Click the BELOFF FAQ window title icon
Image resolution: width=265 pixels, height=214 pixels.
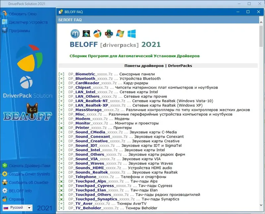click(61, 12)
